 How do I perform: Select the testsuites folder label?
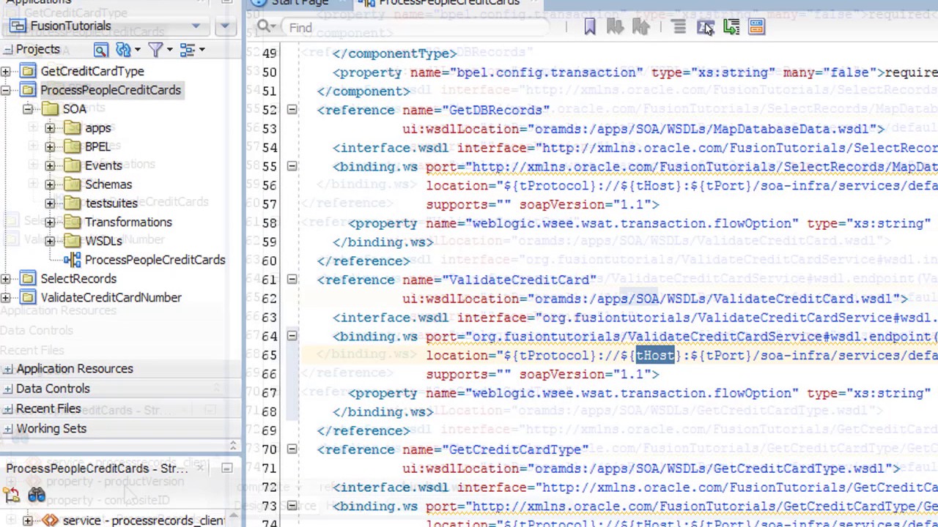[x=111, y=203]
